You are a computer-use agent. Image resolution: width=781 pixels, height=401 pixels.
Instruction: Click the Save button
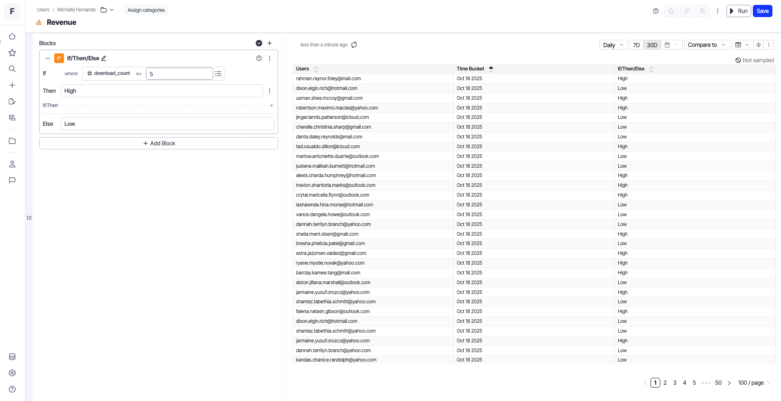coord(762,11)
